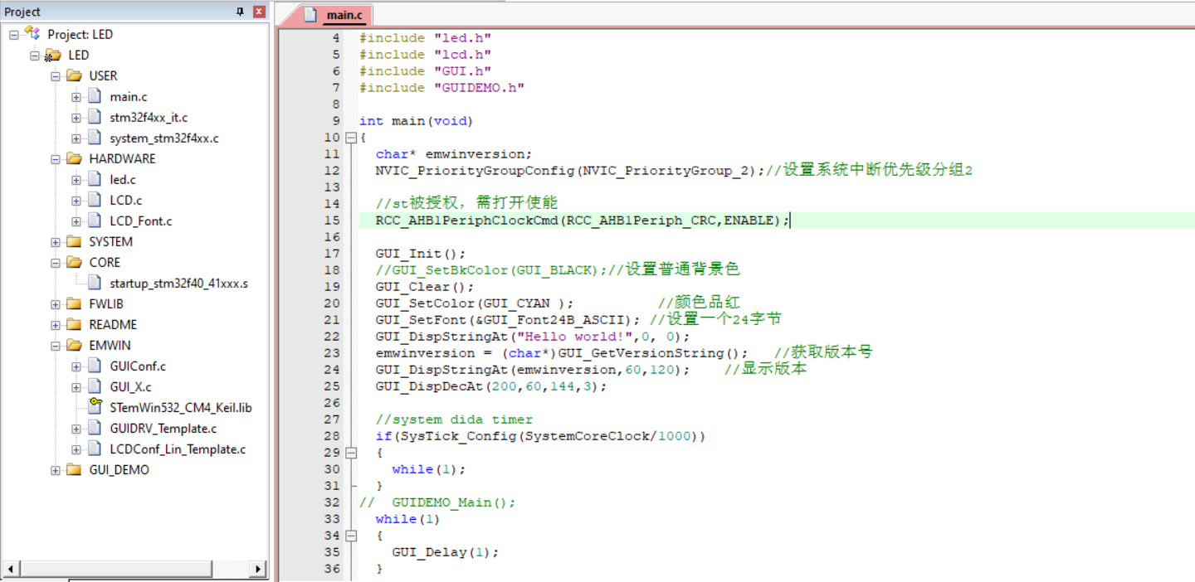The width and height of the screenshot is (1195, 582).
Task: Expand the FWLIB group
Action: click(56, 304)
